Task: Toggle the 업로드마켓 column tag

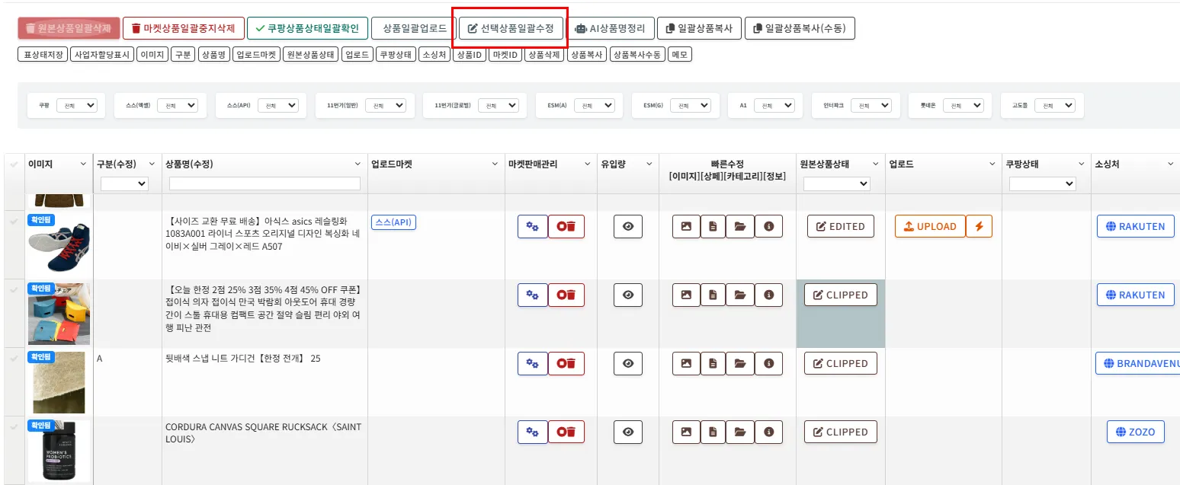Action: pos(256,55)
